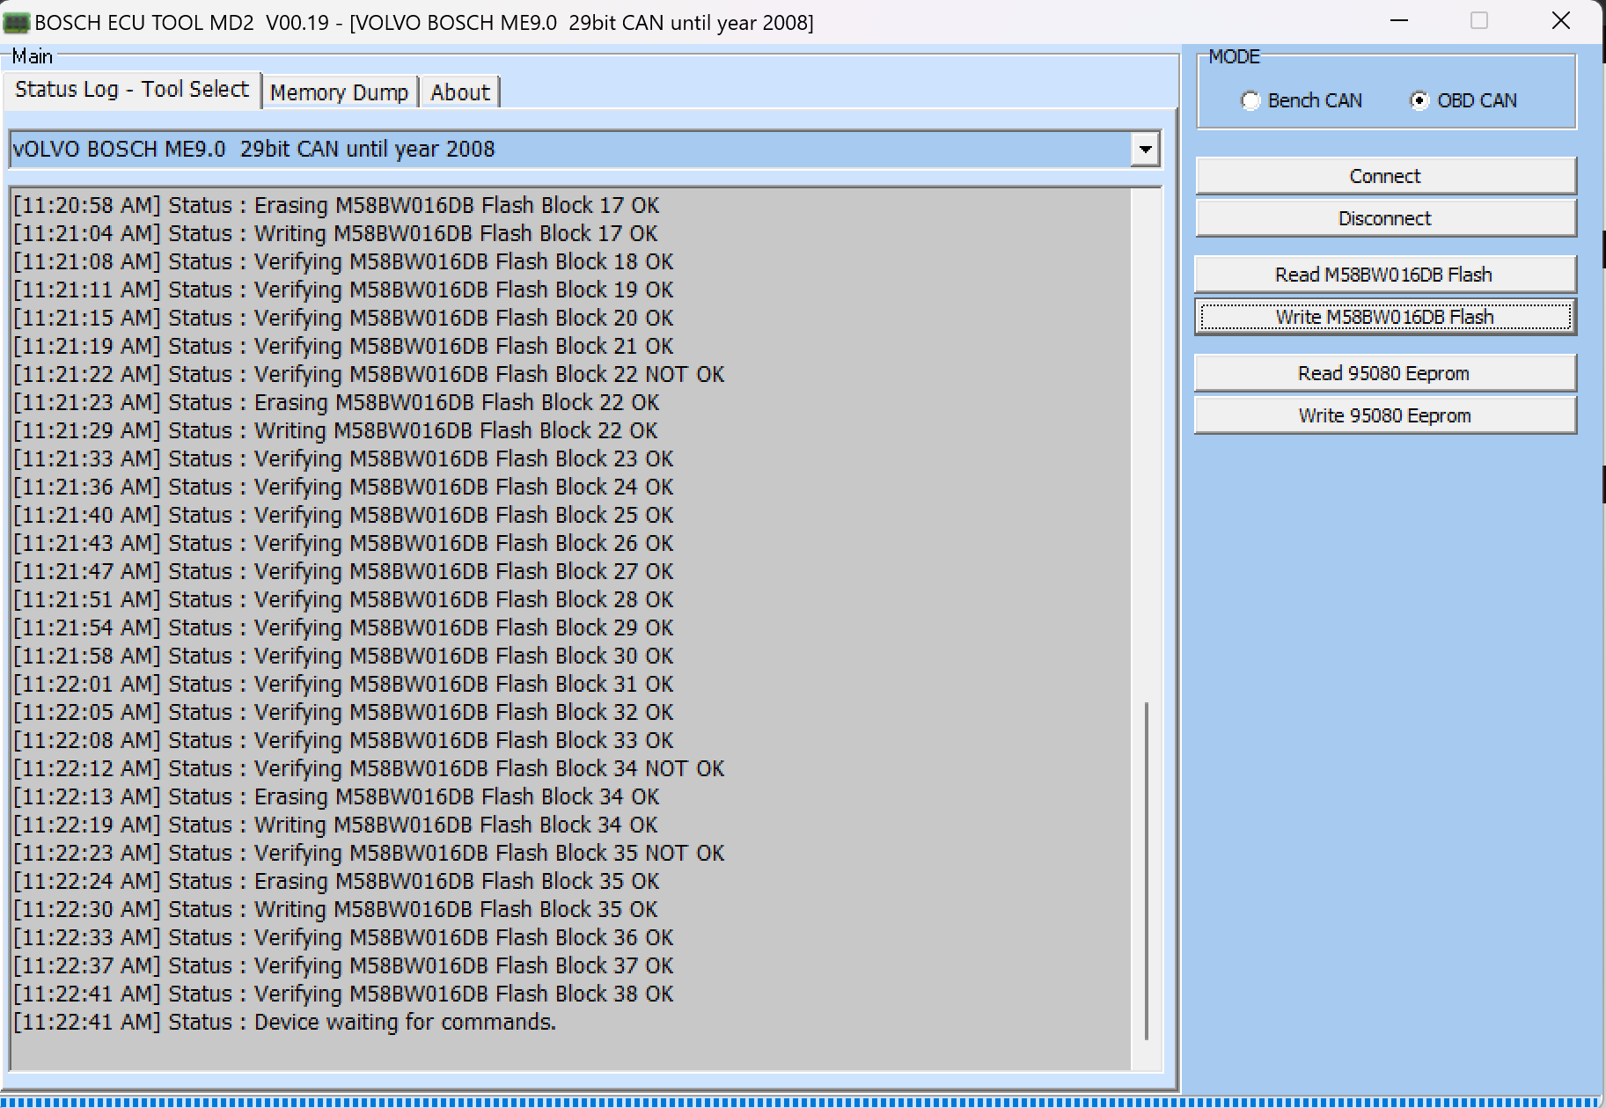
Task: Switch to the Memory Dump tab
Action: 339,92
